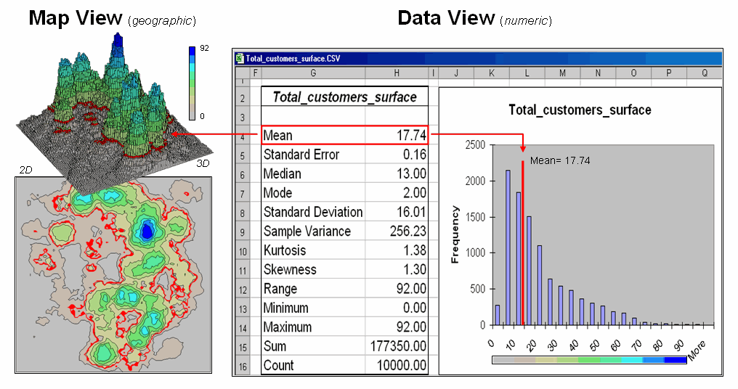Click the color ramp below the histogram
The image size is (738, 389).
pos(588,360)
